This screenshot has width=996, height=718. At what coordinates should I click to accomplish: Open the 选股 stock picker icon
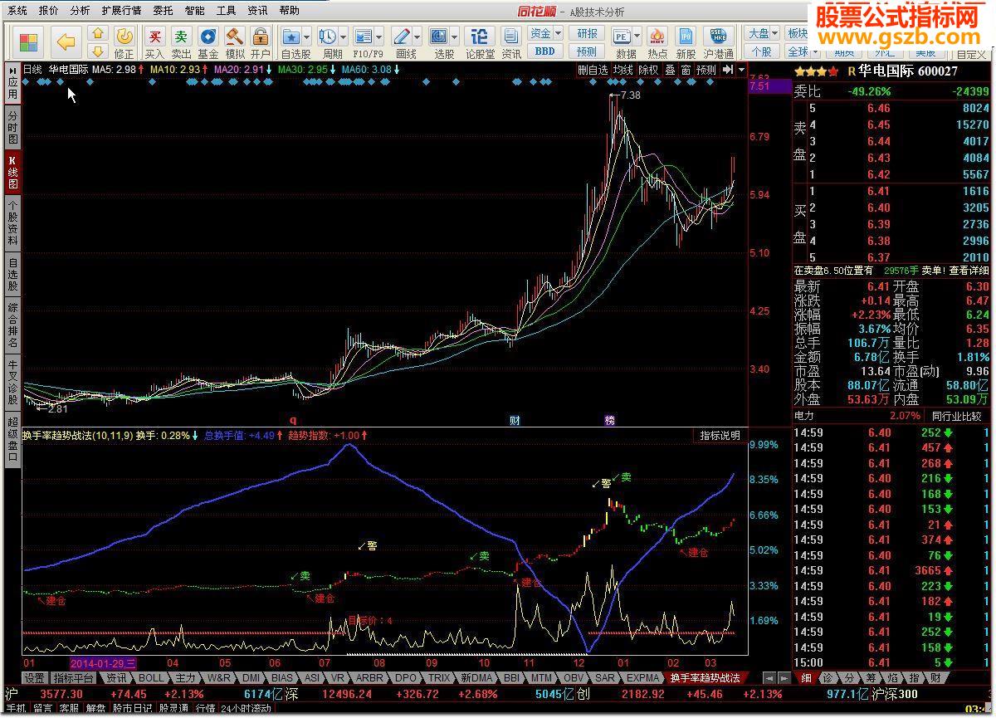(439, 37)
